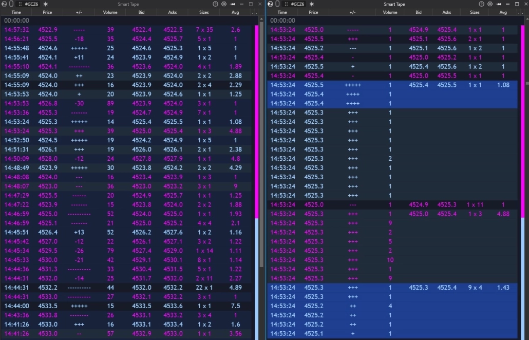Select the 14:44:00 row with avg 7.5
The height and width of the screenshot is (340, 529).
126,306
